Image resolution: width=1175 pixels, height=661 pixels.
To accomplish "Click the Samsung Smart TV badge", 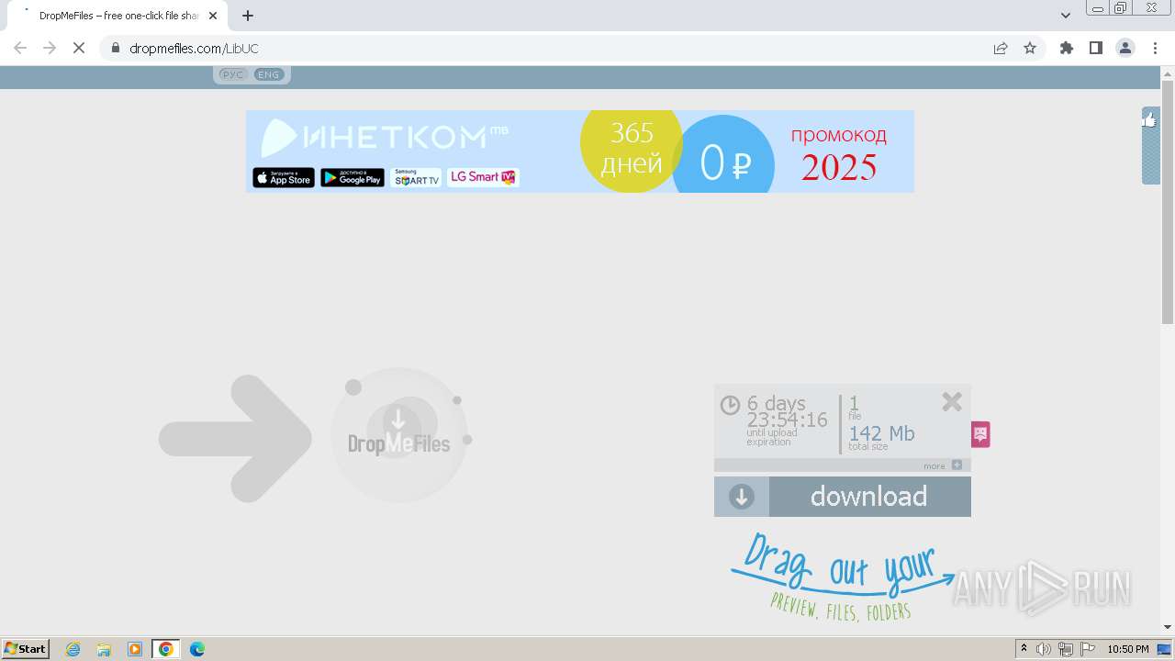I will tap(416, 178).
